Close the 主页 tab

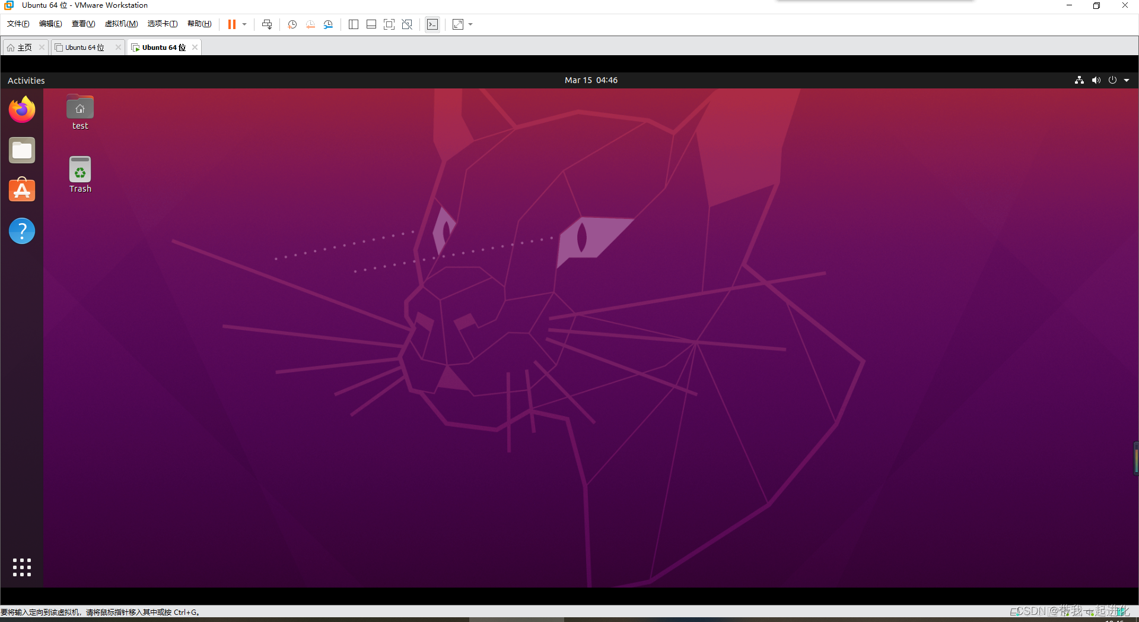point(42,47)
